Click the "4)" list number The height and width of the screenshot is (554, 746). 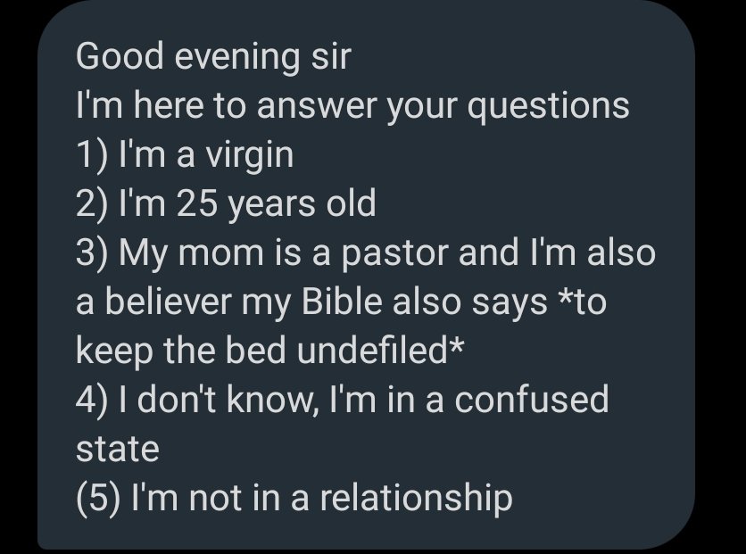(x=92, y=400)
